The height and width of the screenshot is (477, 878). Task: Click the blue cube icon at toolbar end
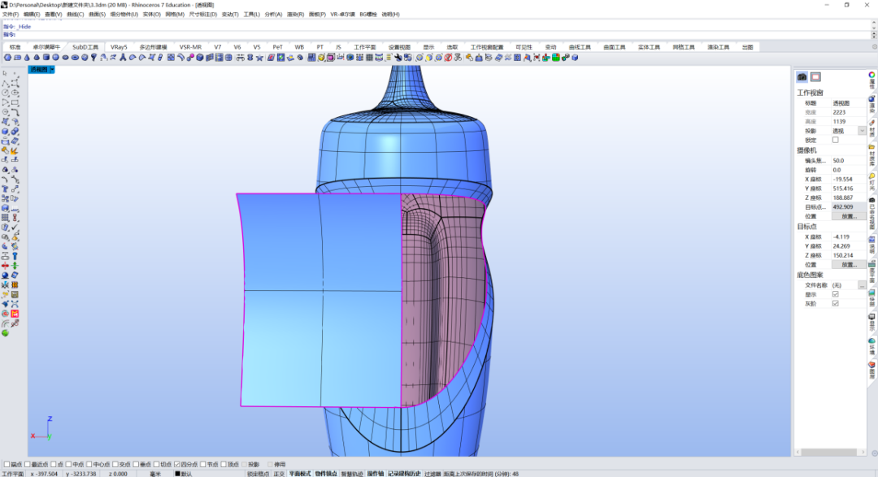(x=575, y=58)
